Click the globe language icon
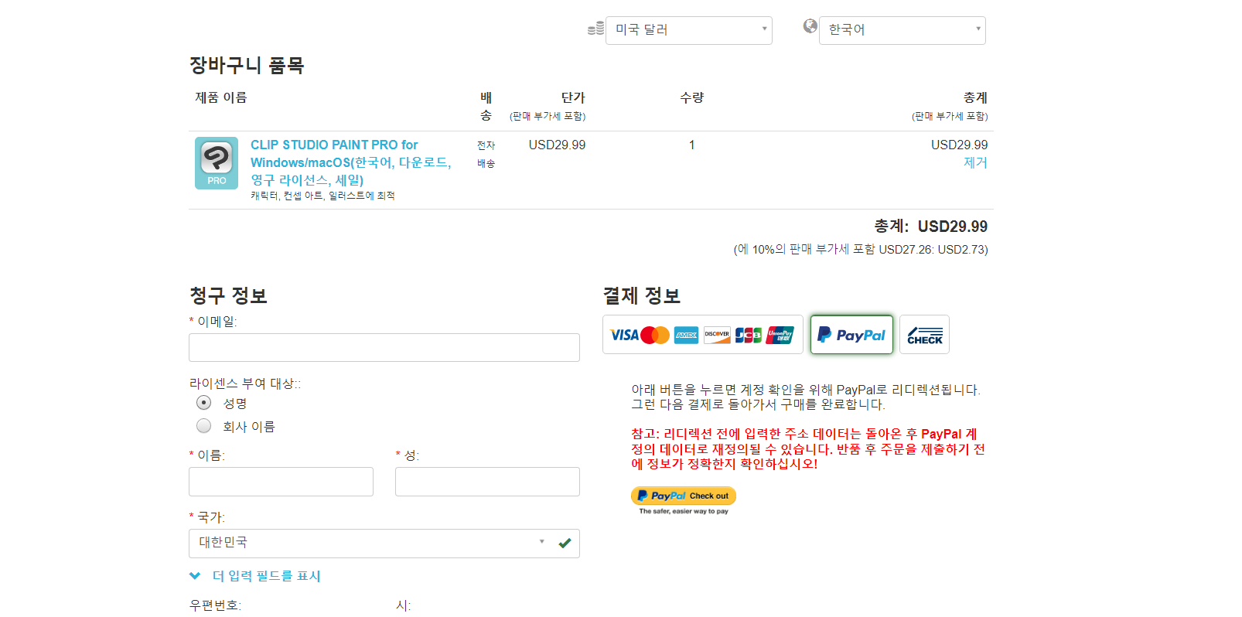This screenshot has height=617, width=1242. click(x=810, y=26)
